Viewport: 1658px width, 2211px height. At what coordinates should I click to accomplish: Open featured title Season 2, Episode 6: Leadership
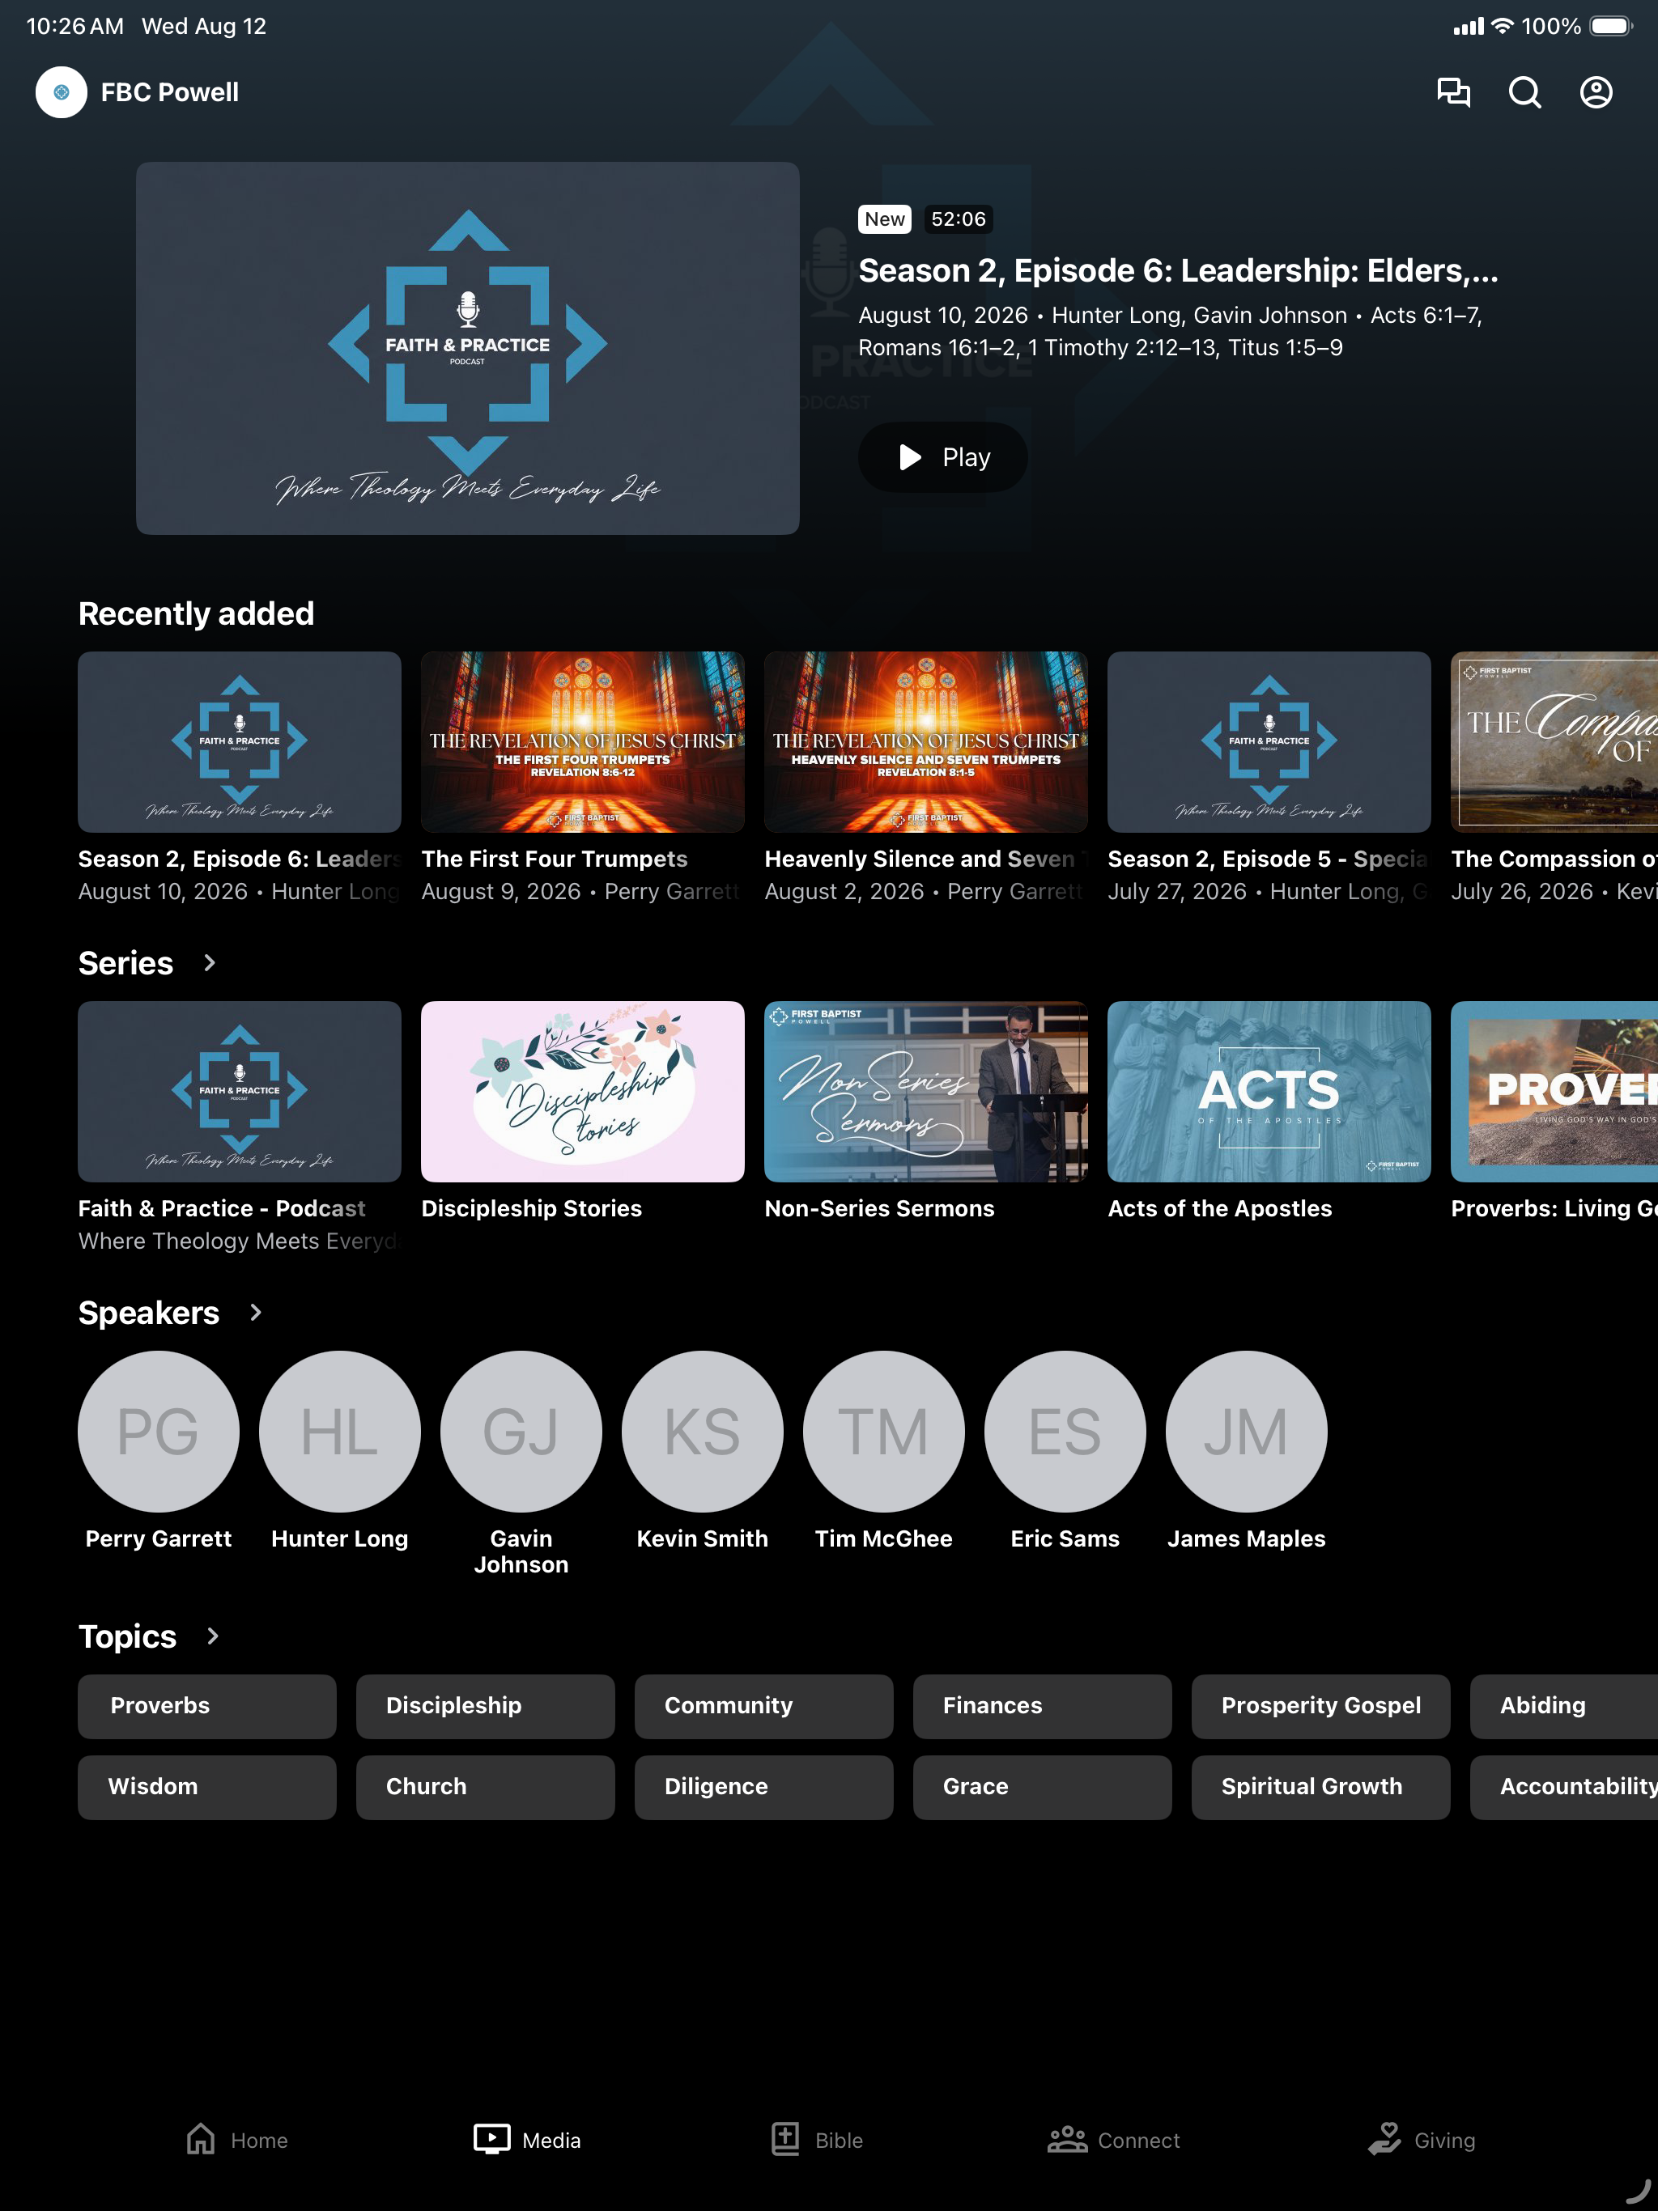[x=1178, y=271]
